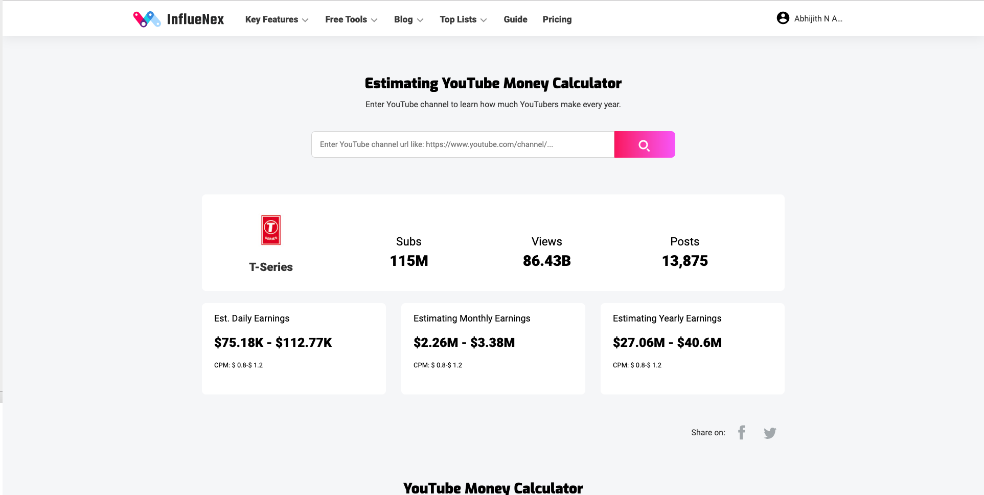Click the T-Series channel name

(x=271, y=267)
